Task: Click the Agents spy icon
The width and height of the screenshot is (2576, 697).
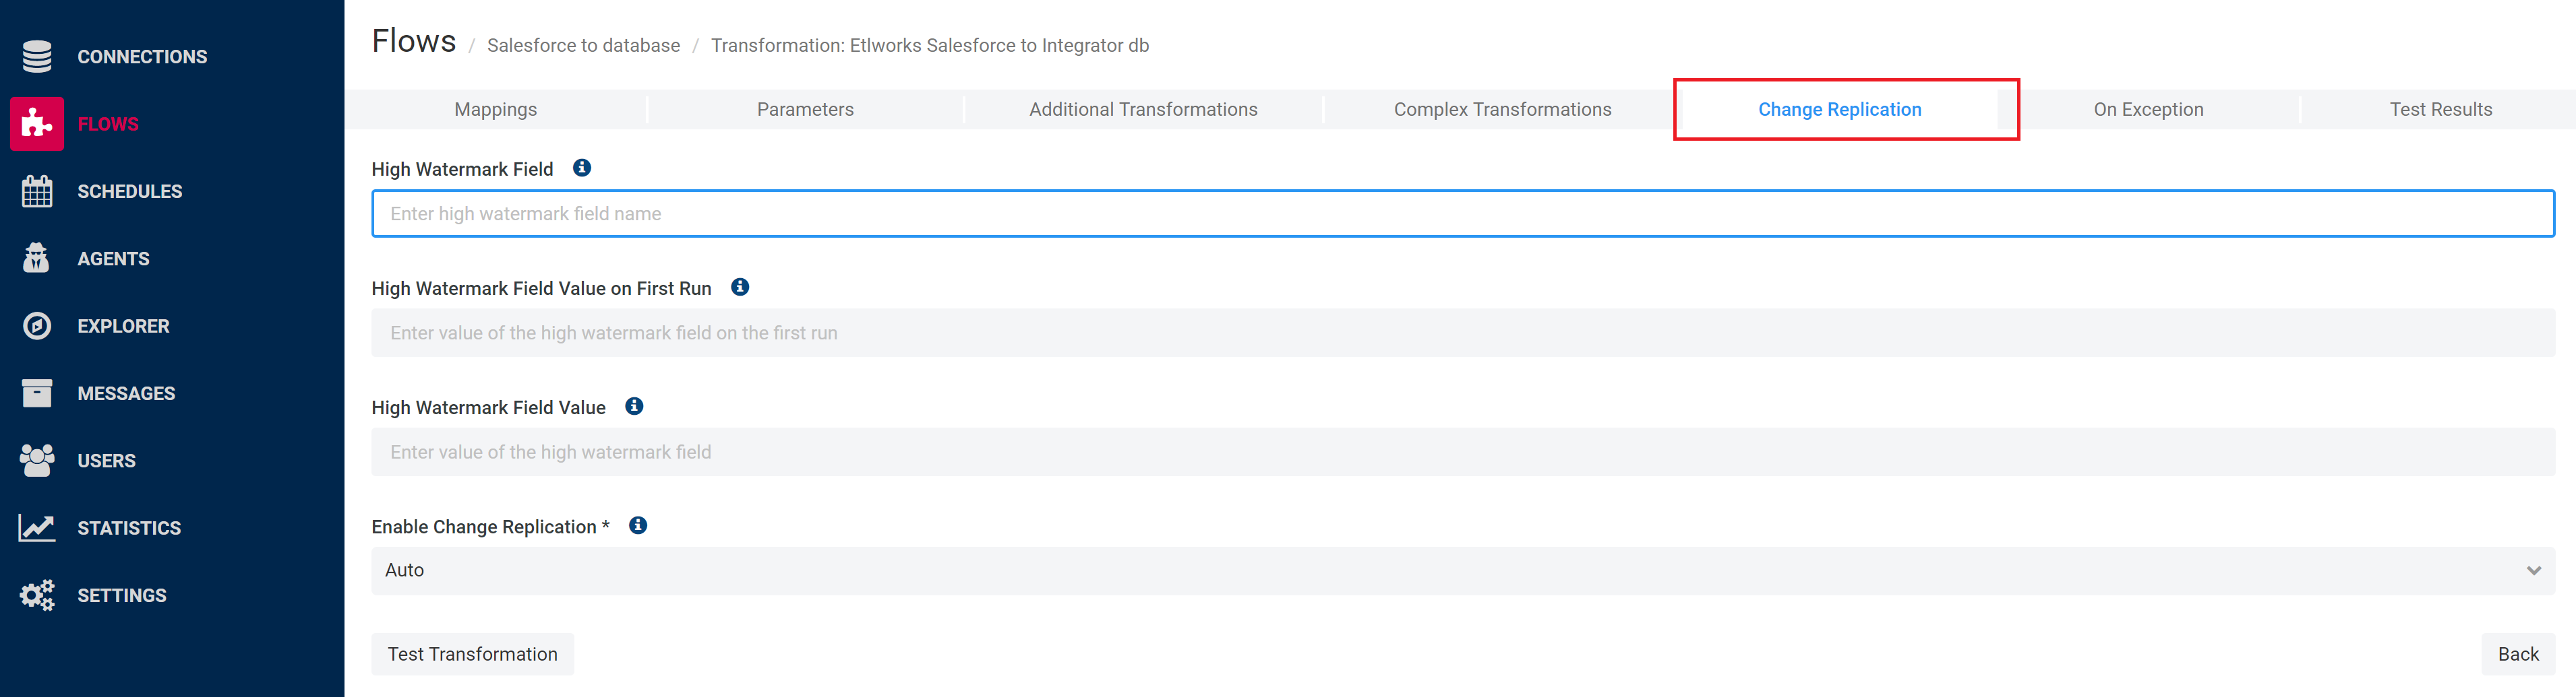Action: point(37,258)
